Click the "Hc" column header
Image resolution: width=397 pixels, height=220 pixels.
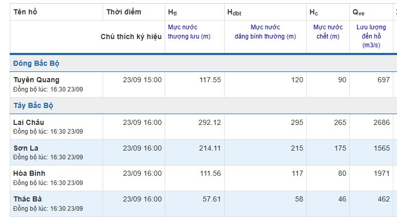[x=313, y=12]
